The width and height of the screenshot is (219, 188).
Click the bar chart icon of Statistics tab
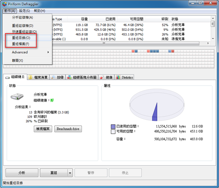coord(118,77)
